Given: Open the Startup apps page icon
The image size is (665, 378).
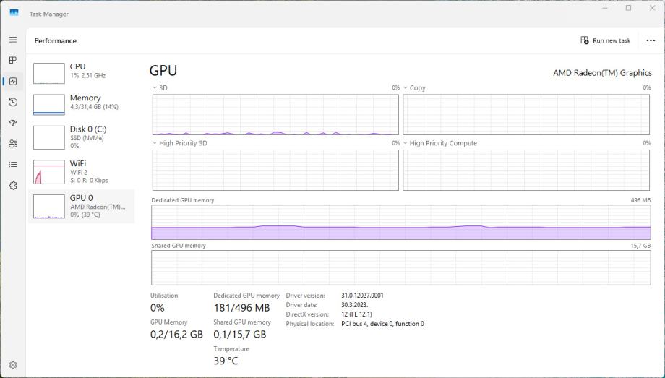Looking at the screenshot, I should tap(13, 123).
